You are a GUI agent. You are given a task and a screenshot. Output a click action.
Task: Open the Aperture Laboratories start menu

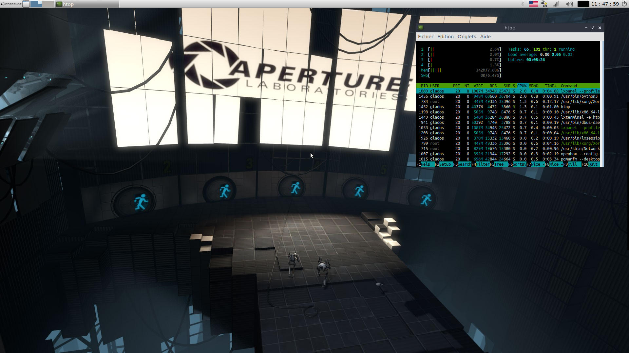[x=11, y=4]
